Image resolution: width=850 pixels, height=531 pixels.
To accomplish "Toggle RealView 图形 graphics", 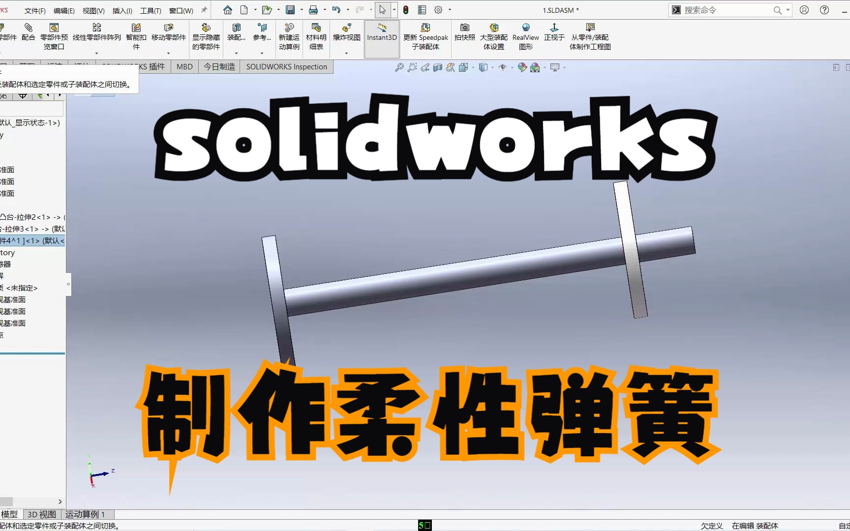I will tap(526, 36).
